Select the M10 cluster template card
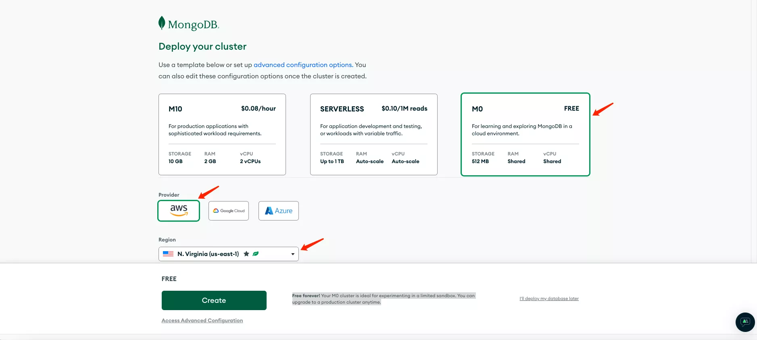757x340 pixels. [222, 134]
